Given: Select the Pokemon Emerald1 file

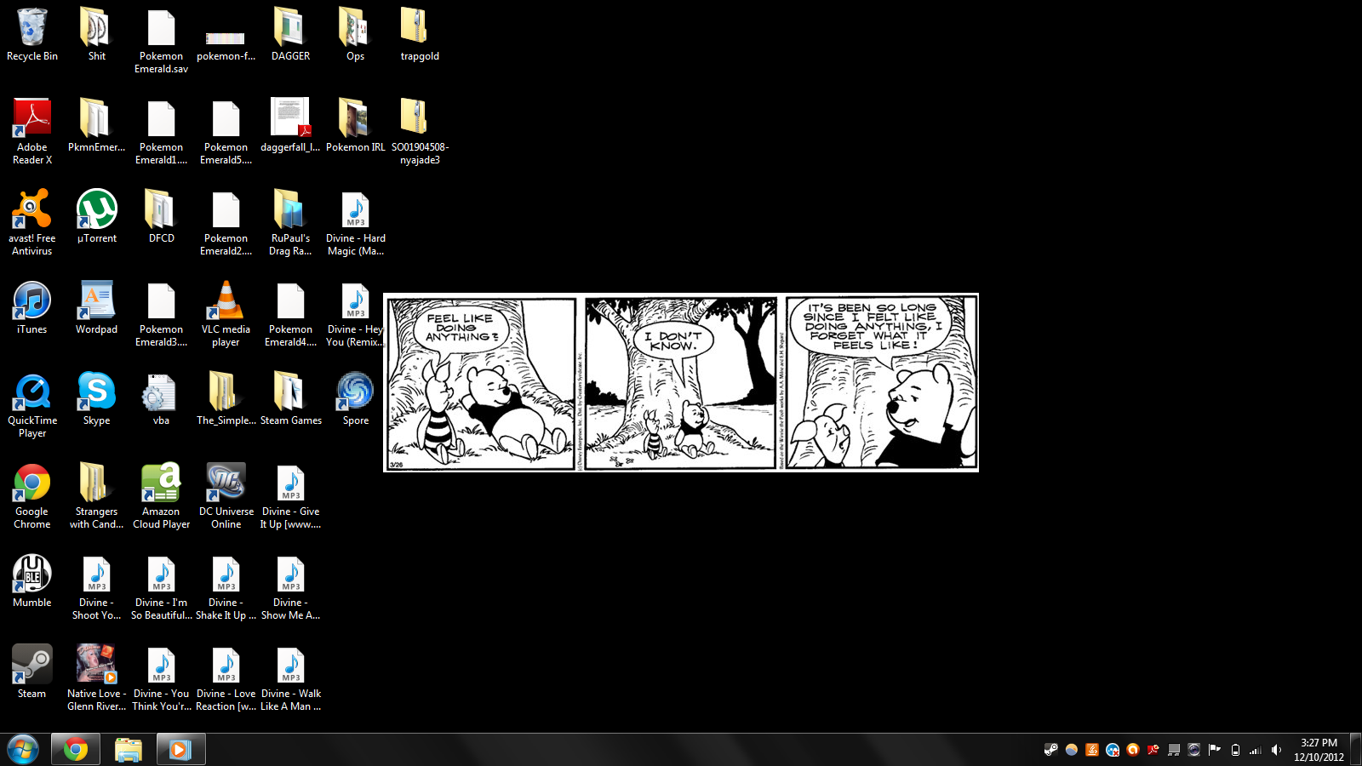Looking at the screenshot, I should point(162,131).
